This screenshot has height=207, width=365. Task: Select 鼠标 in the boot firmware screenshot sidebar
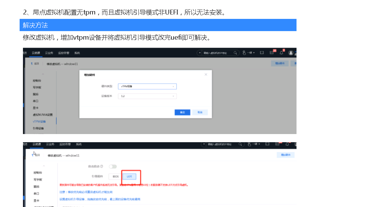coord(37,187)
